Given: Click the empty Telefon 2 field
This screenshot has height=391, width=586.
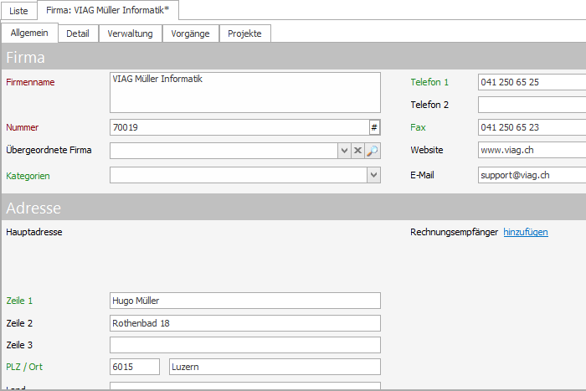Looking at the screenshot, I should click(532, 105).
